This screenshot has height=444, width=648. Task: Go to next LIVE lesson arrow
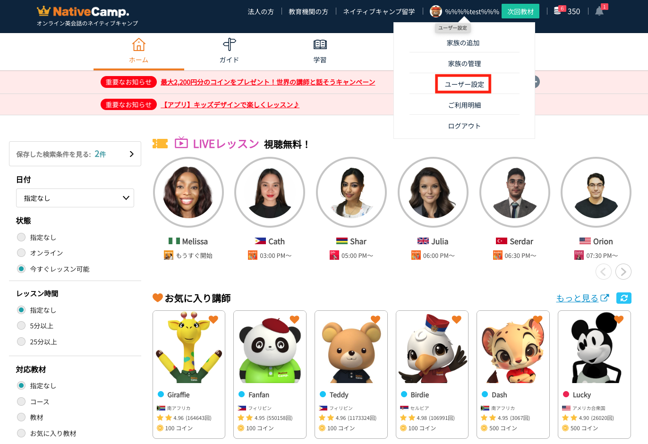point(623,272)
